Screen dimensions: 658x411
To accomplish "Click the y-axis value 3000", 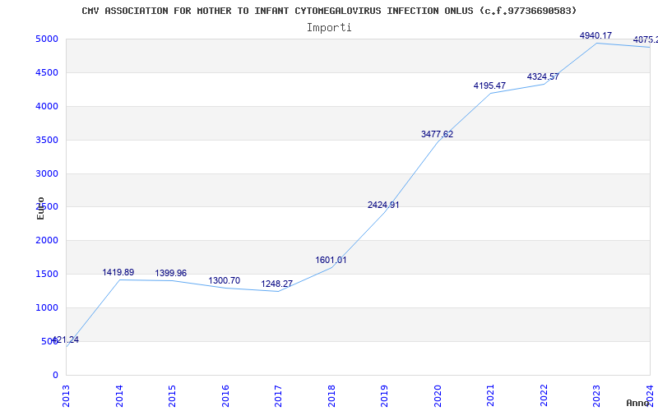I will pos(47,173).
